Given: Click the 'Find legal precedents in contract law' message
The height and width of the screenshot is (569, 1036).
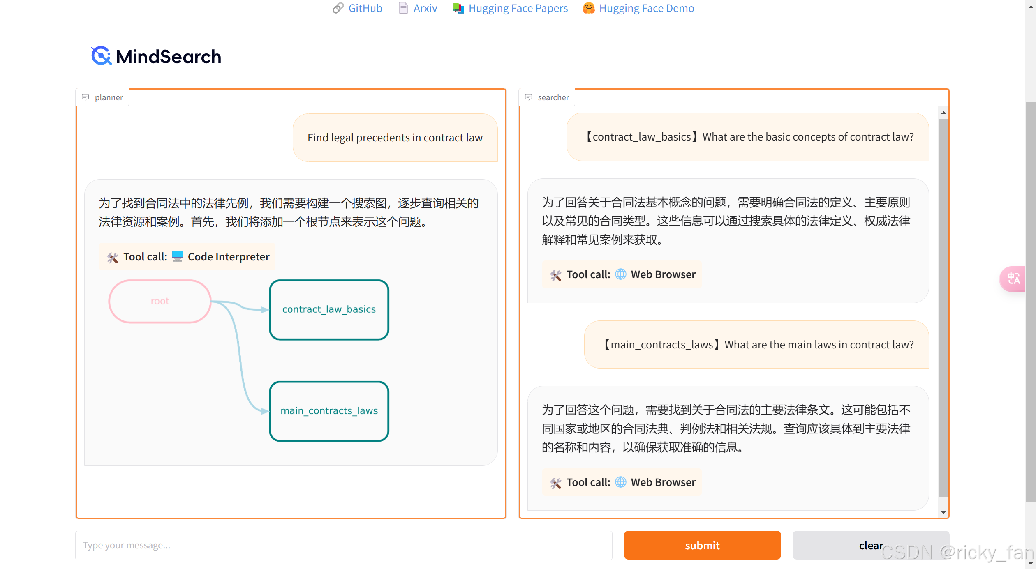Looking at the screenshot, I should pyautogui.click(x=395, y=138).
